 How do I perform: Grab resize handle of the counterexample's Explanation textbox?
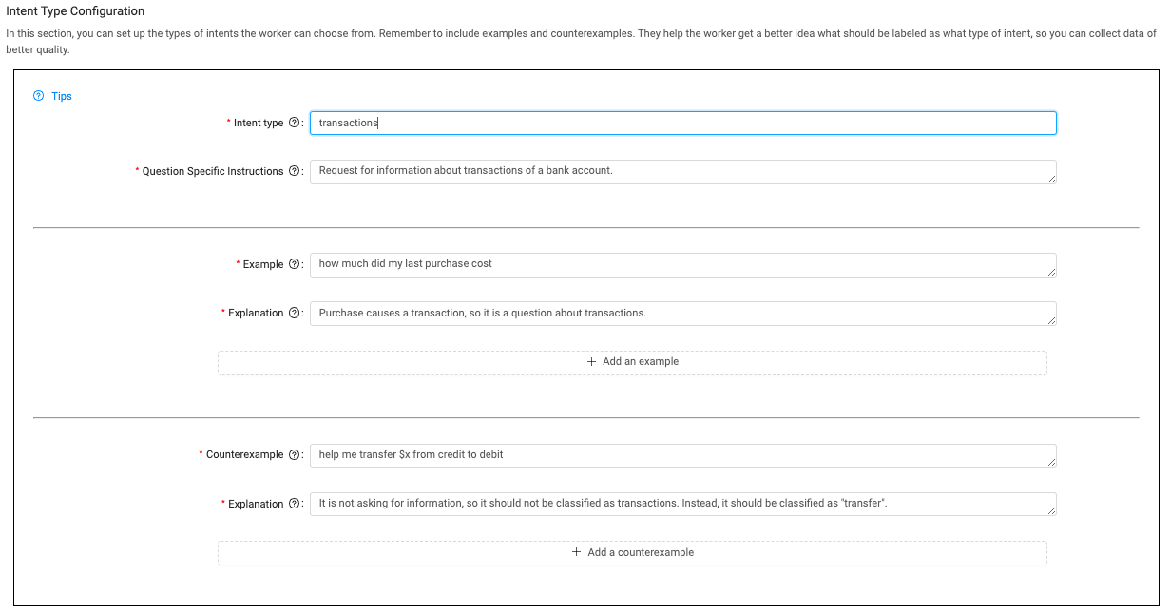tap(1051, 510)
